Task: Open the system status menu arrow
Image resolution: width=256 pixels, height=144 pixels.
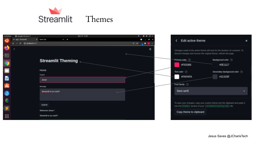Action: tap(153, 36)
